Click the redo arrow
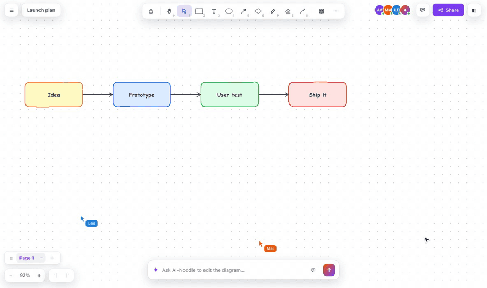Screen dimensions: 487x288 67,275
